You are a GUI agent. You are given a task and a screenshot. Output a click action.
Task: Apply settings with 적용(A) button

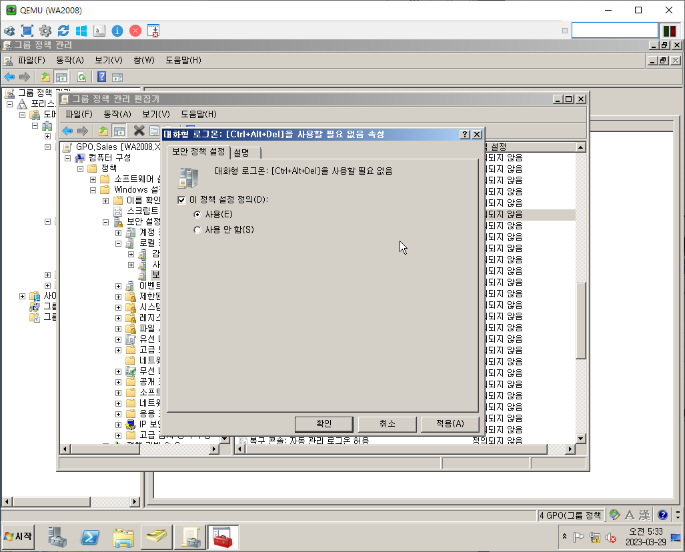(x=450, y=423)
